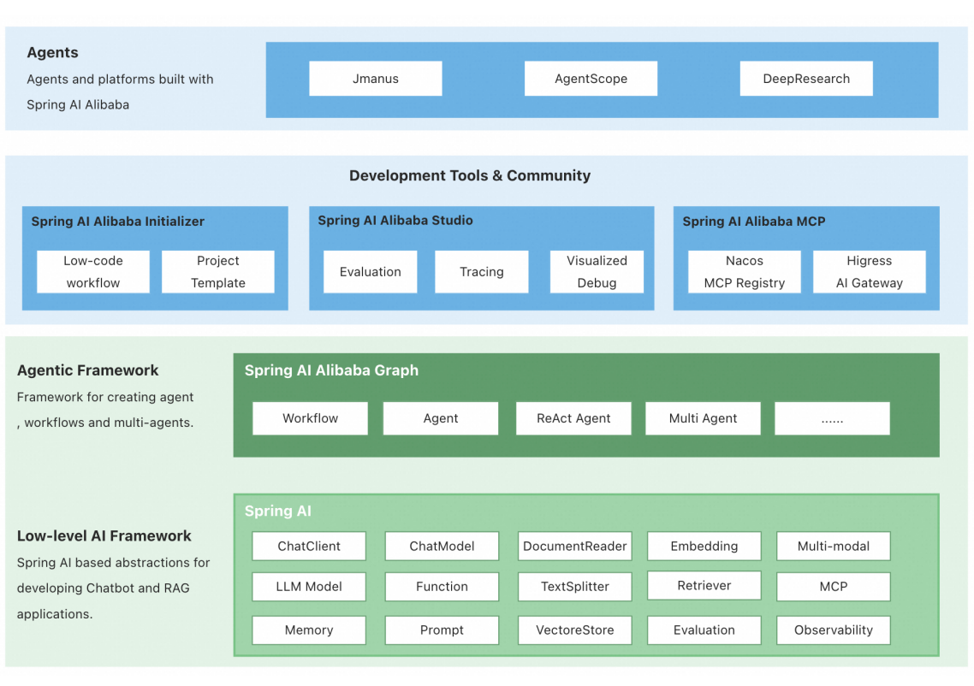Select the Prompt box
Image resolution: width=974 pixels, height=686 pixels.
tap(442, 630)
